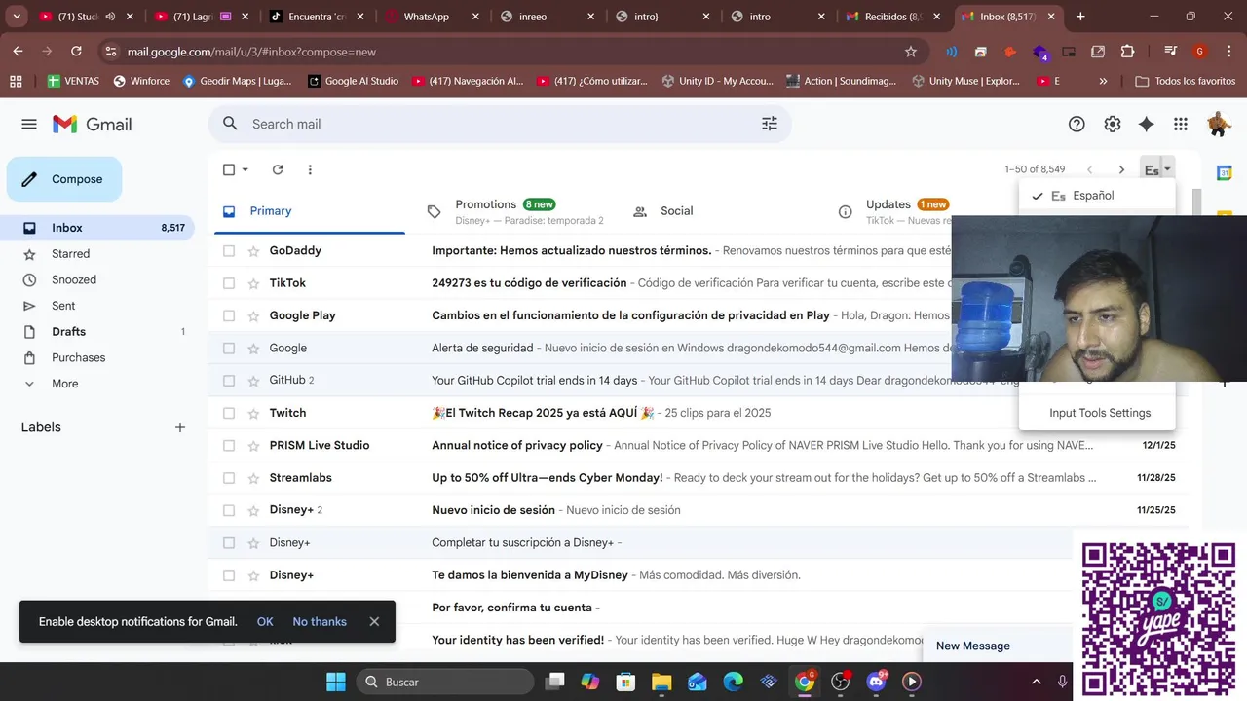Select the TikTok email checkbox
This screenshot has height=701, width=1247.
pos(229,283)
